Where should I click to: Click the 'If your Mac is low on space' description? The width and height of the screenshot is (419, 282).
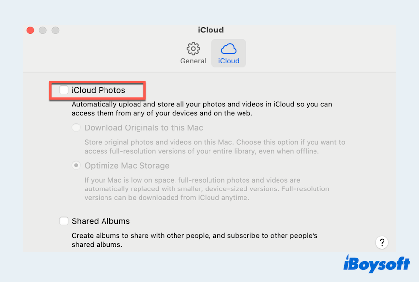[207, 189]
